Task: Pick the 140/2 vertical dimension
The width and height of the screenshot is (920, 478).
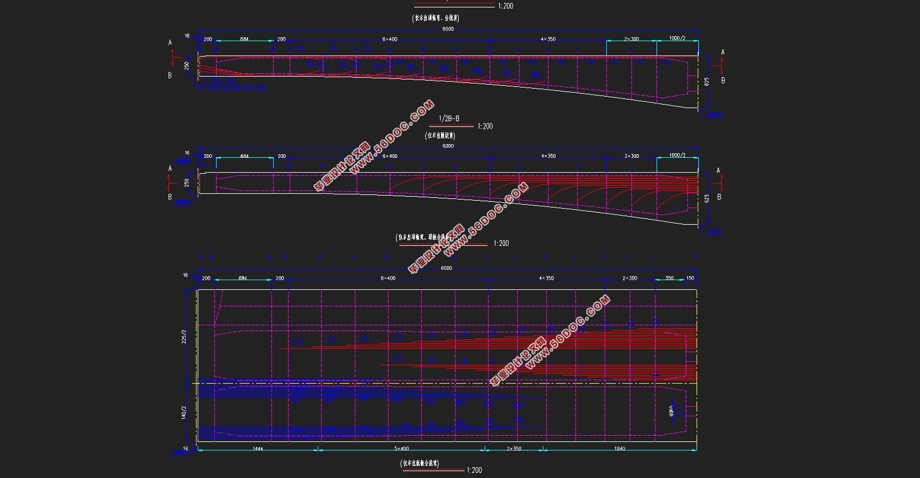Action: point(184,412)
